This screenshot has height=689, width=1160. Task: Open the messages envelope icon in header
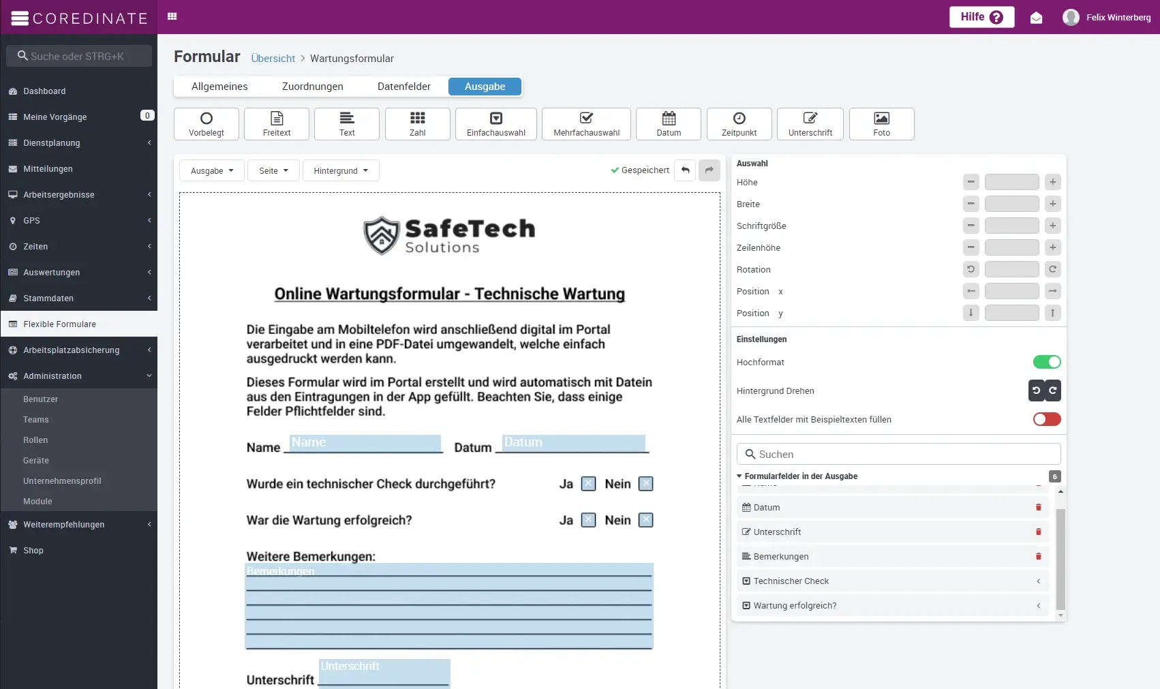click(1036, 18)
